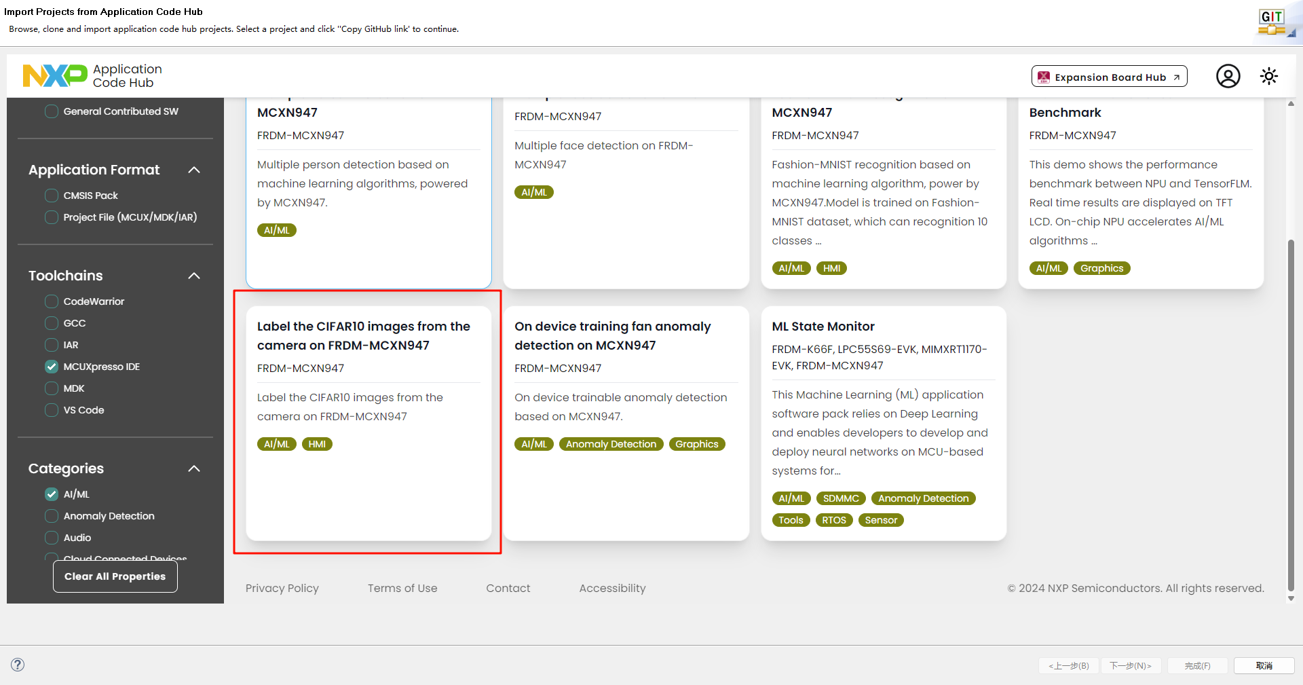Click AI/ML tag on CIFAR10 card
1303x685 pixels.
277,444
